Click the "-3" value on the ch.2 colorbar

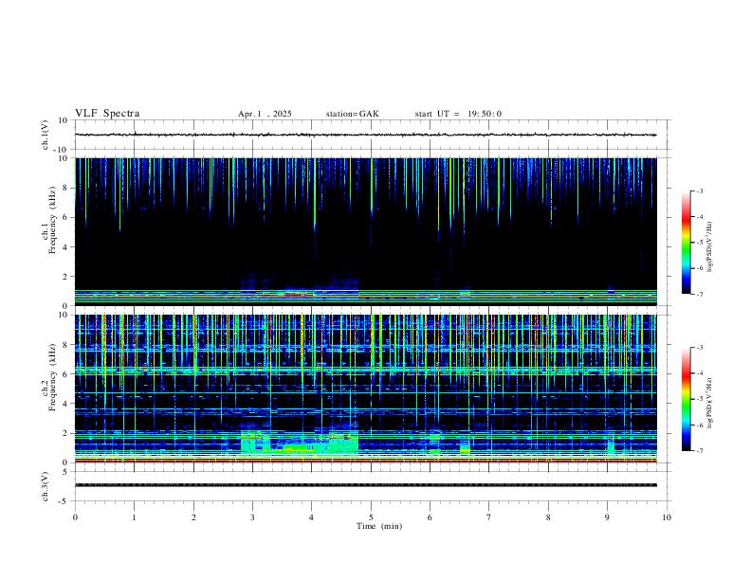coord(699,348)
